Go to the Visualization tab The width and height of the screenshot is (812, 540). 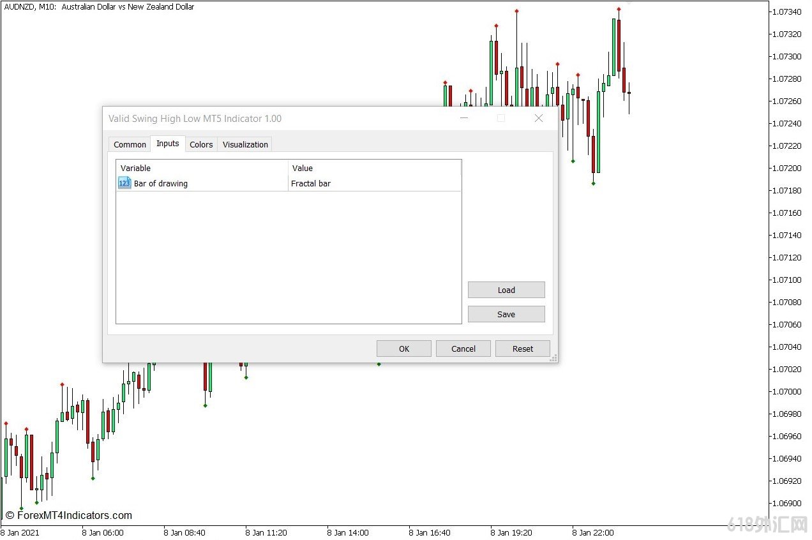point(245,144)
